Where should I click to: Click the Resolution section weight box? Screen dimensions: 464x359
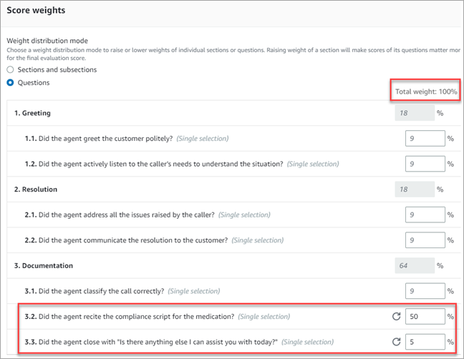(415, 190)
